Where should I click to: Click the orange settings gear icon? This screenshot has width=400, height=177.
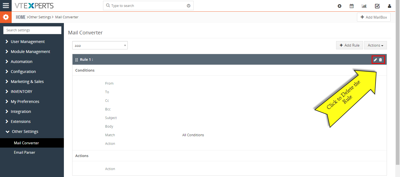point(6,17)
